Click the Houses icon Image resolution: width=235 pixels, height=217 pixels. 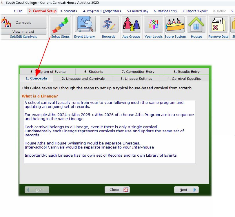click(196, 25)
